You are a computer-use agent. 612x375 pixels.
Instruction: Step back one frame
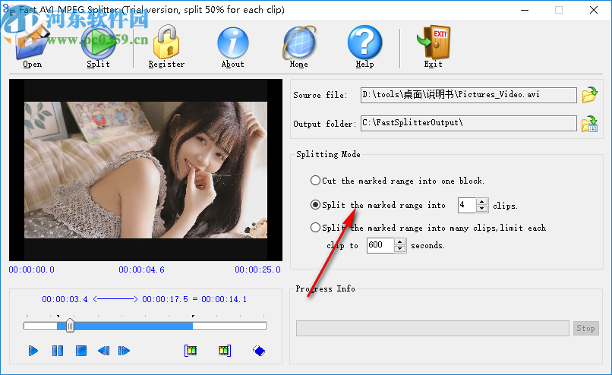[103, 351]
